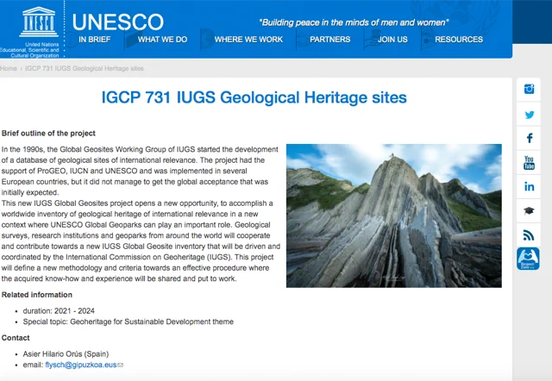552x381 pixels.
Task: Open the Facebook sidebar icon
Action: 530,138
